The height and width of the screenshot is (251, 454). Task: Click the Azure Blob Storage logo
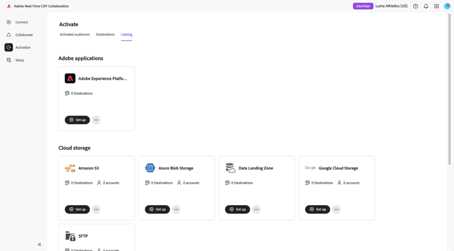tap(150, 168)
